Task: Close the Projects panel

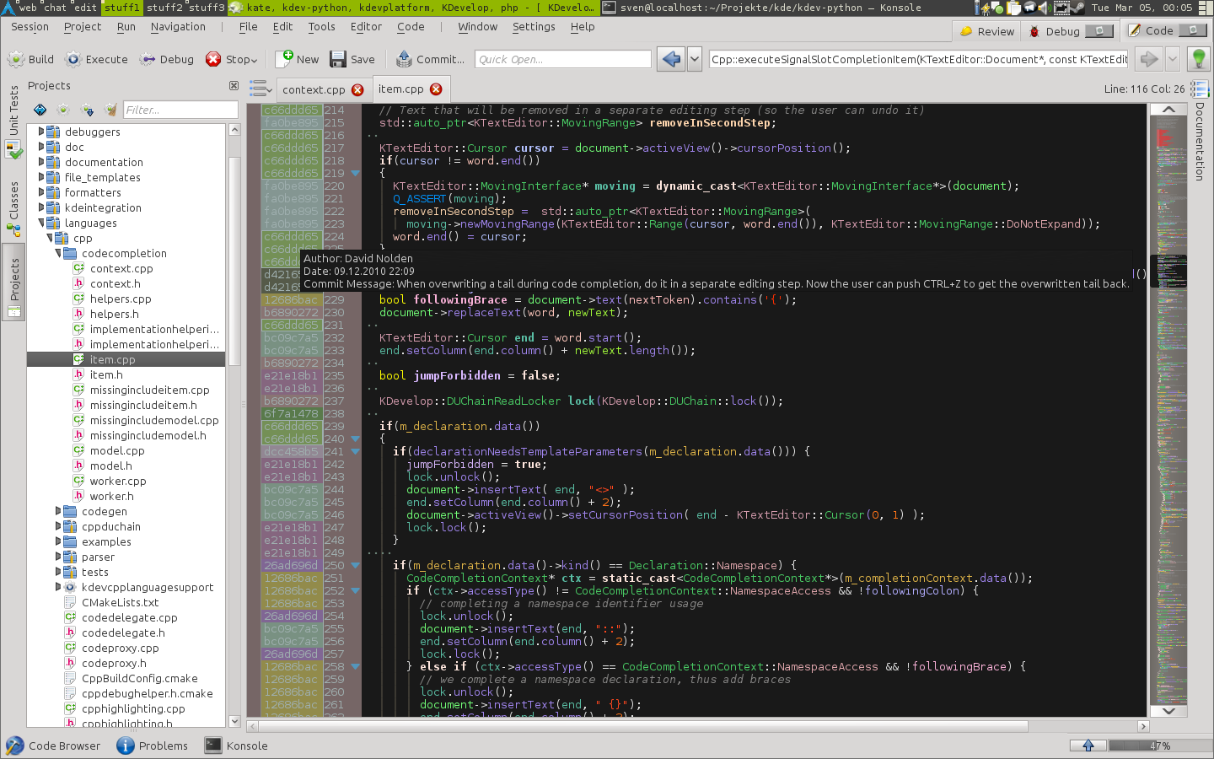Action: [234, 85]
